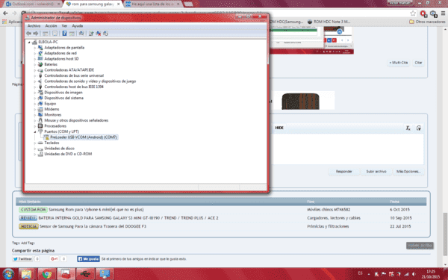
Task: Collapse the Puertos (COM y LPT) node
Action: [35, 131]
